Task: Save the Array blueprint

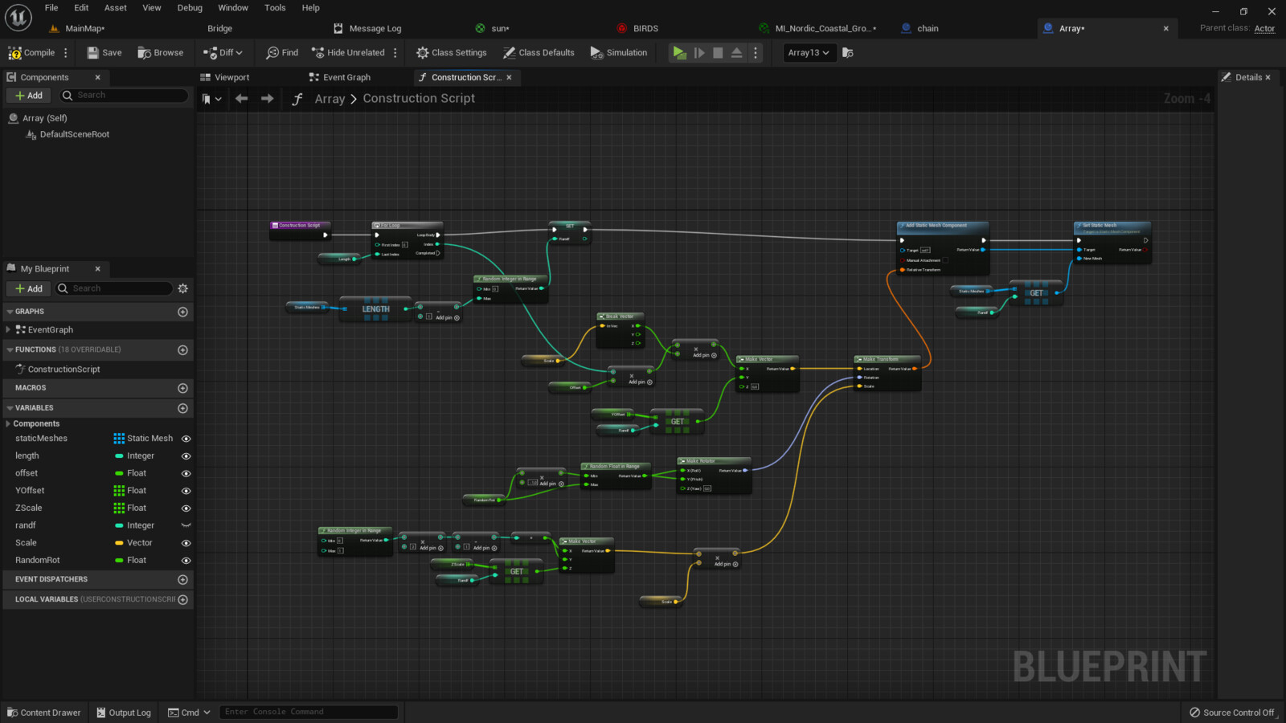Action: pyautogui.click(x=103, y=52)
